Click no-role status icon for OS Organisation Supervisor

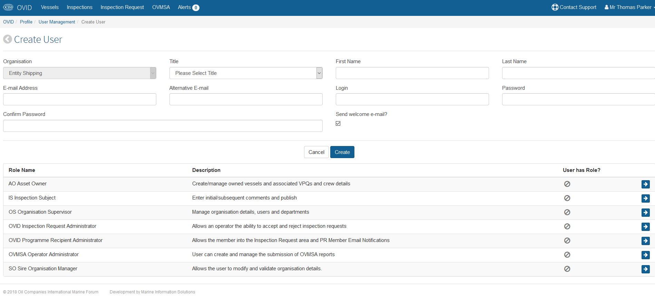pyautogui.click(x=567, y=212)
